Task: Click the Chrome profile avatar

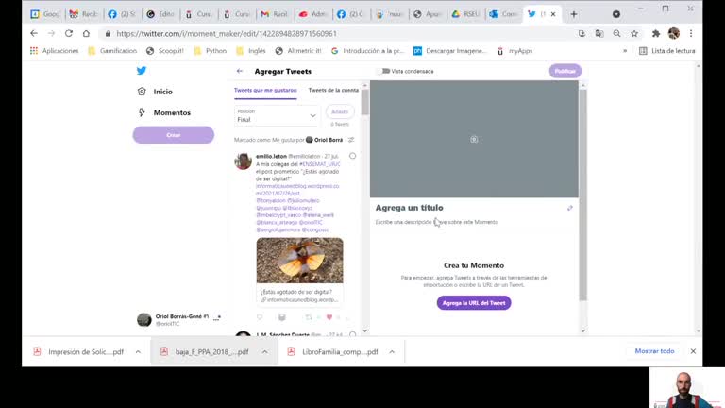Action: [674, 33]
